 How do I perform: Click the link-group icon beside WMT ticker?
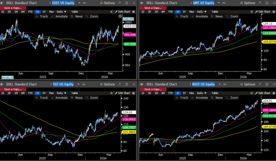pyautogui.click(x=224, y=3)
